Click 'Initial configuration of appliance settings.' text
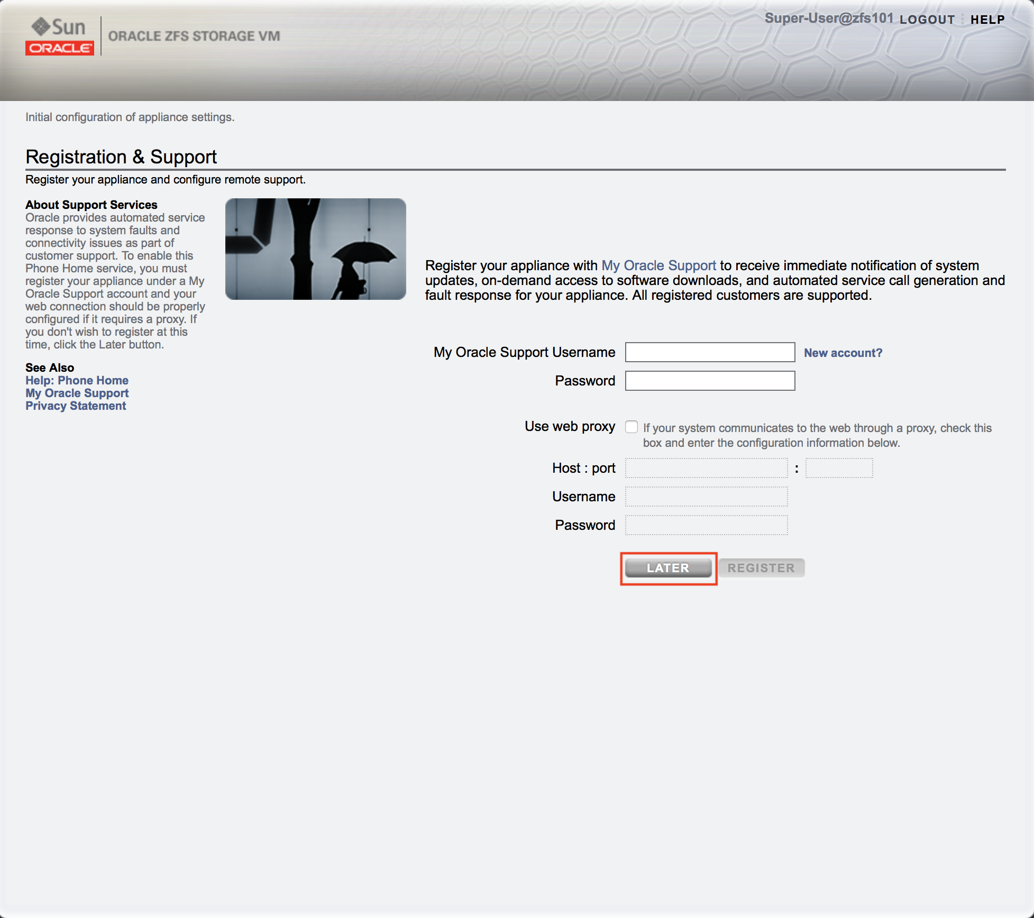Image resolution: width=1034 pixels, height=918 pixels. [x=130, y=117]
